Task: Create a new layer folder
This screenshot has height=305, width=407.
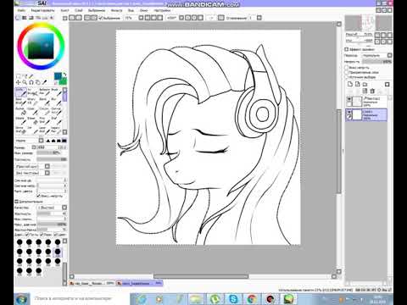Action: [365, 84]
